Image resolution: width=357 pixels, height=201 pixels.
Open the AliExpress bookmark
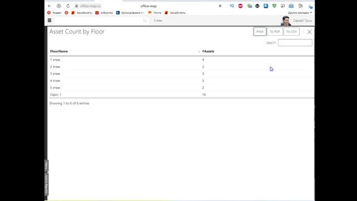click(x=104, y=13)
